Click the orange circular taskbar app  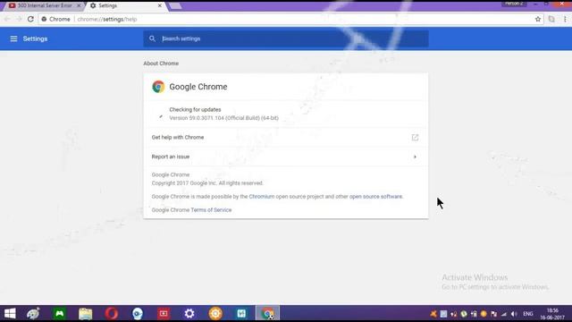[x=215, y=314]
